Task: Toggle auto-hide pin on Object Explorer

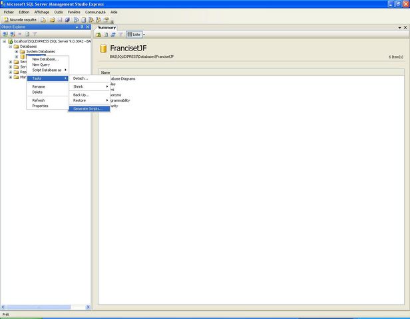Action: point(81,27)
